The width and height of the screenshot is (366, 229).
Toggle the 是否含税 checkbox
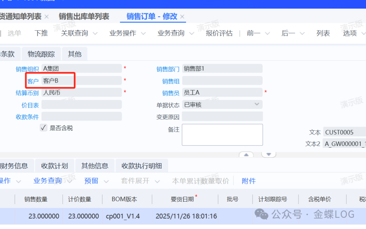point(43,128)
